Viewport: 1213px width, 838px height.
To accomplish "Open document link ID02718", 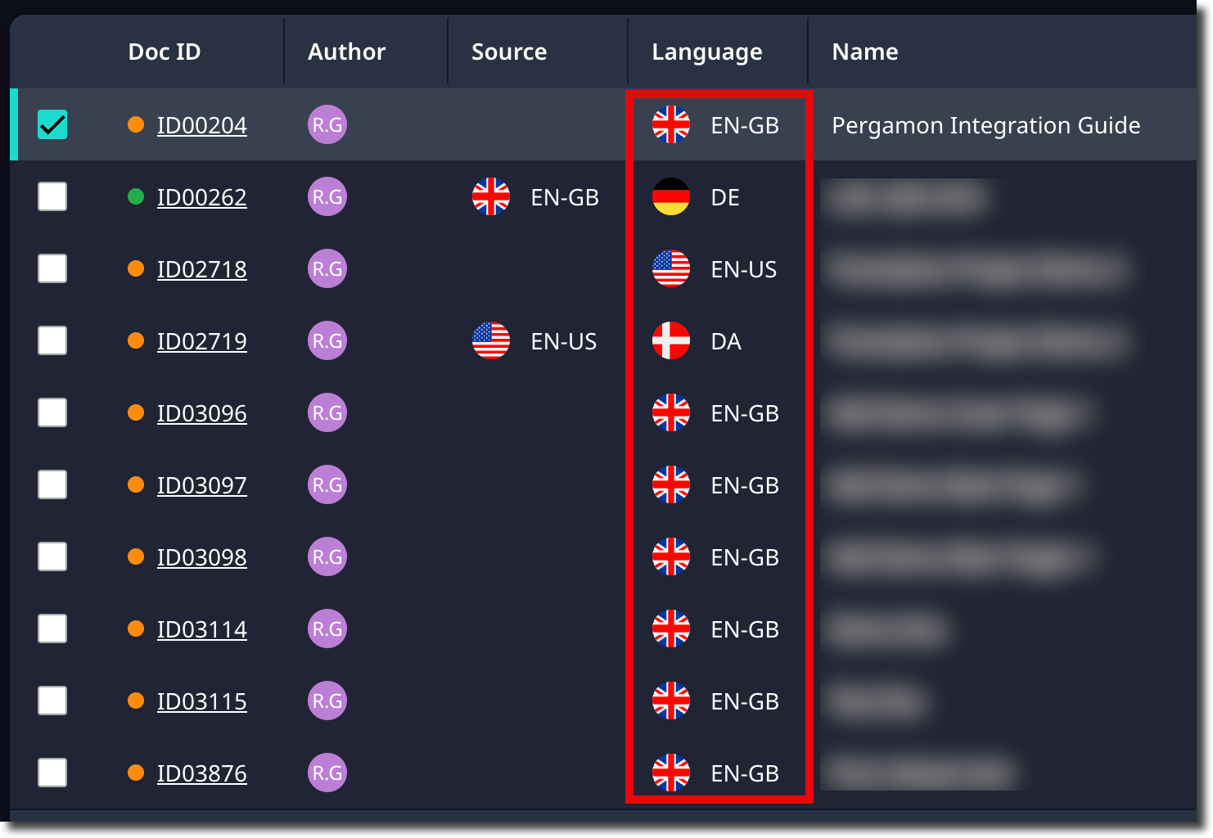I will tap(202, 269).
